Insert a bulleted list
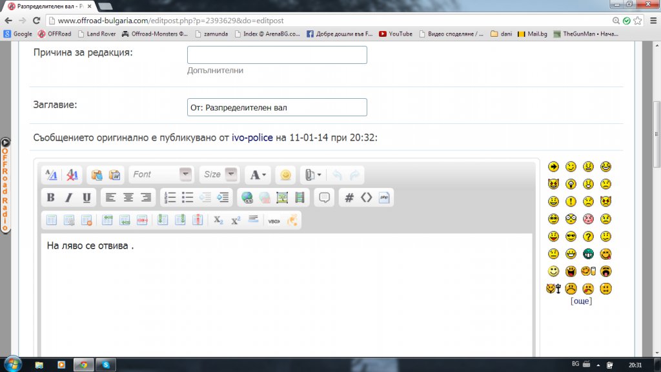Image resolution: width=661 pixels, height=372 pixels. coord(188,198)
